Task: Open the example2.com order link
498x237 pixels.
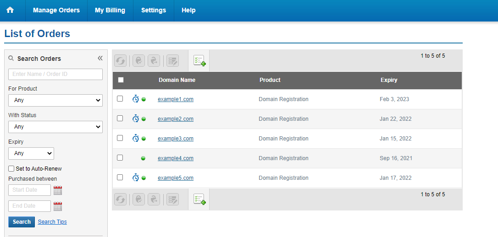Action: [176, 119]
